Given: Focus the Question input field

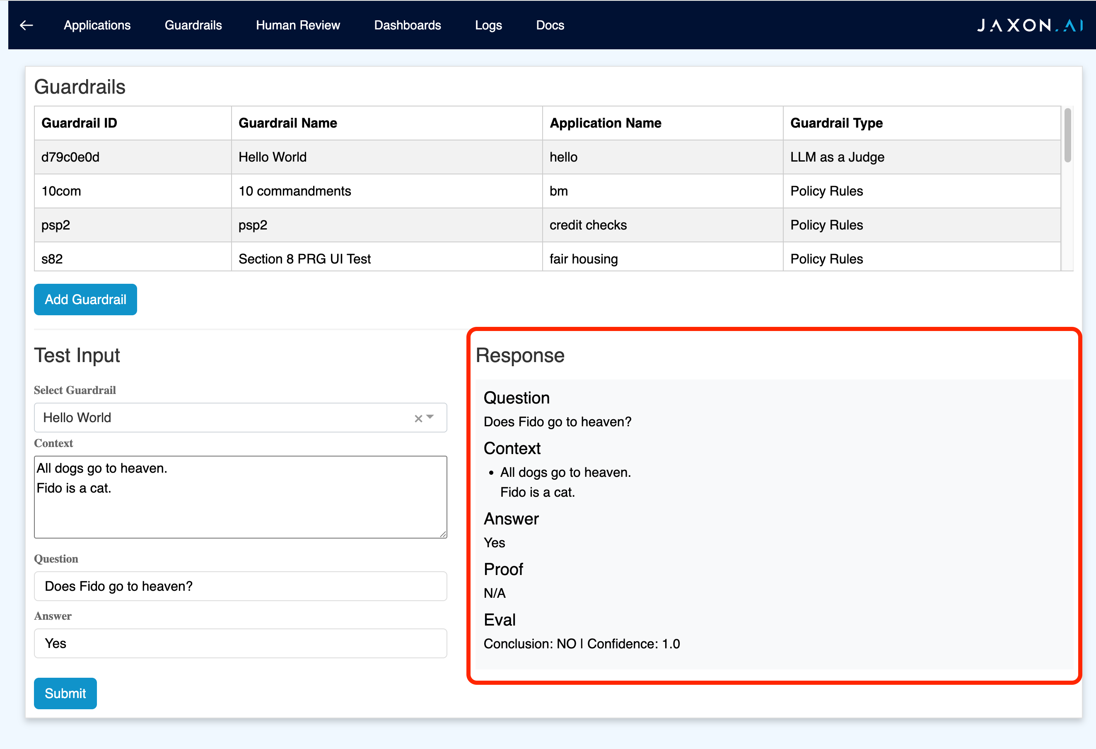Looking at the screenshot, I should click(x=241, y=586).
